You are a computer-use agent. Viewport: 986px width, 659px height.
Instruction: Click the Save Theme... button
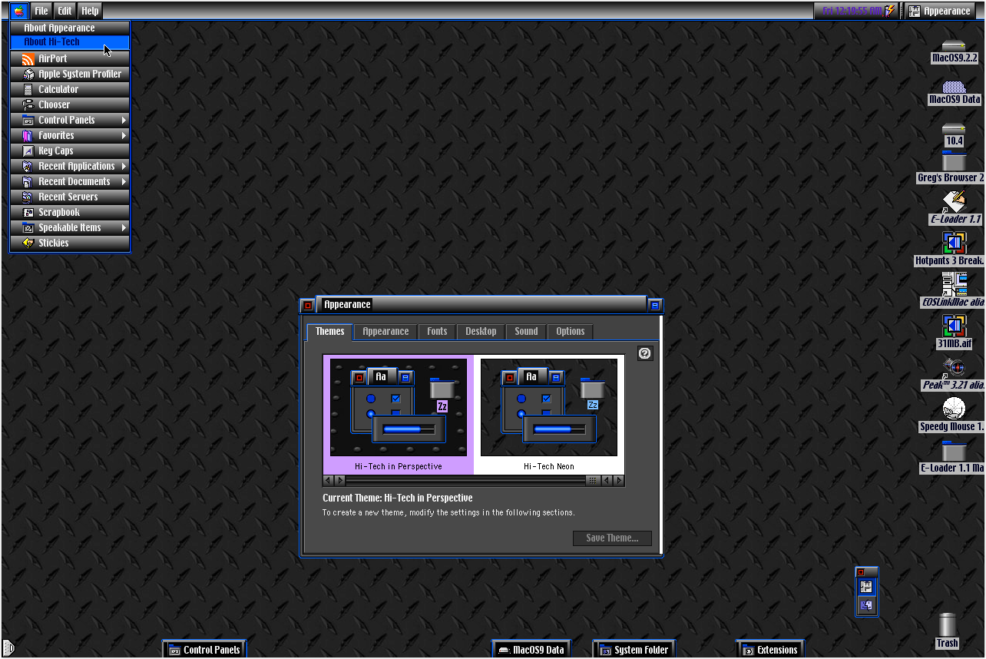tap(612, 538)
